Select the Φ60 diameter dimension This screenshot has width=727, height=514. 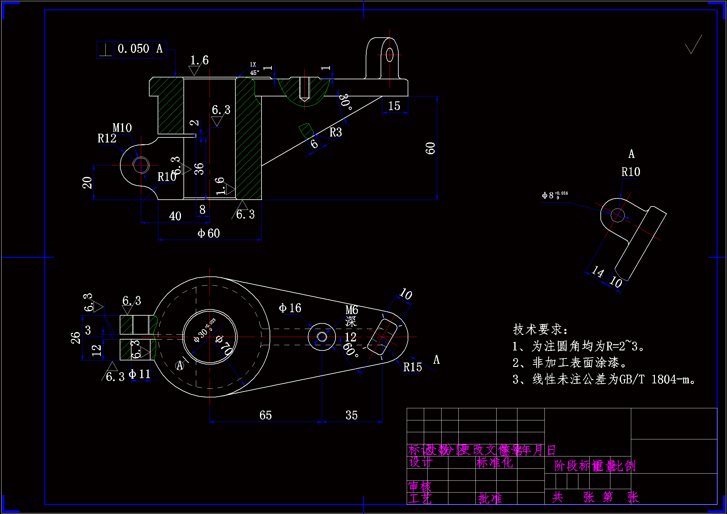208,234
